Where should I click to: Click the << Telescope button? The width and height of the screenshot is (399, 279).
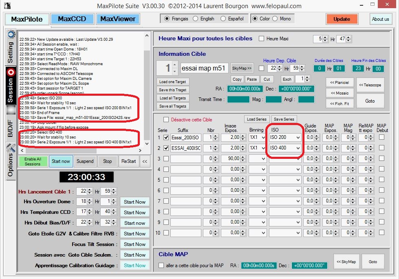coord(370,85)
